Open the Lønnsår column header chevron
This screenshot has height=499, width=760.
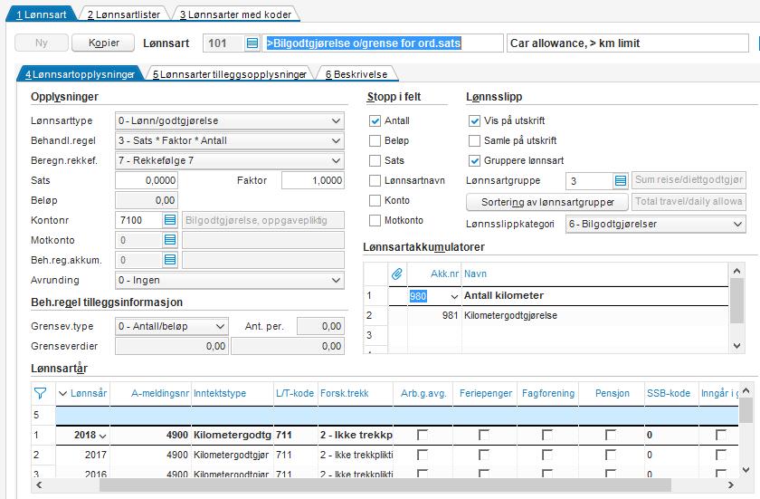pos(62,393)
